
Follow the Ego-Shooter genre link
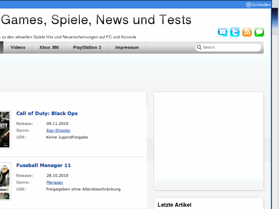pyautogui.click(x=59, y=130)
